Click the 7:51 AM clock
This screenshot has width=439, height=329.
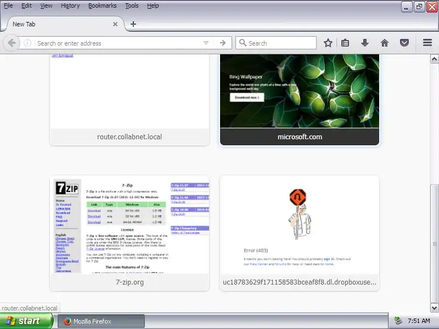coord(419,321)
